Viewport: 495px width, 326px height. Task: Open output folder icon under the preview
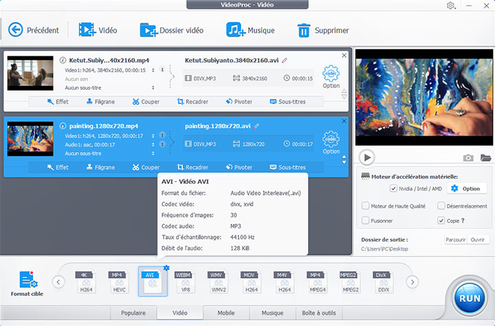[x=486, y=157]
